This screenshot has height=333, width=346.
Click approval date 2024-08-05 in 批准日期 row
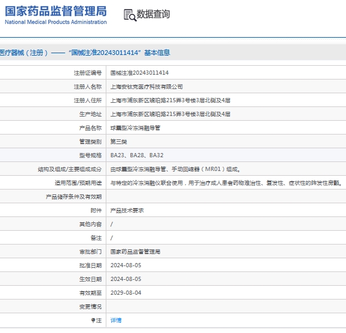[x=125, y=265]
